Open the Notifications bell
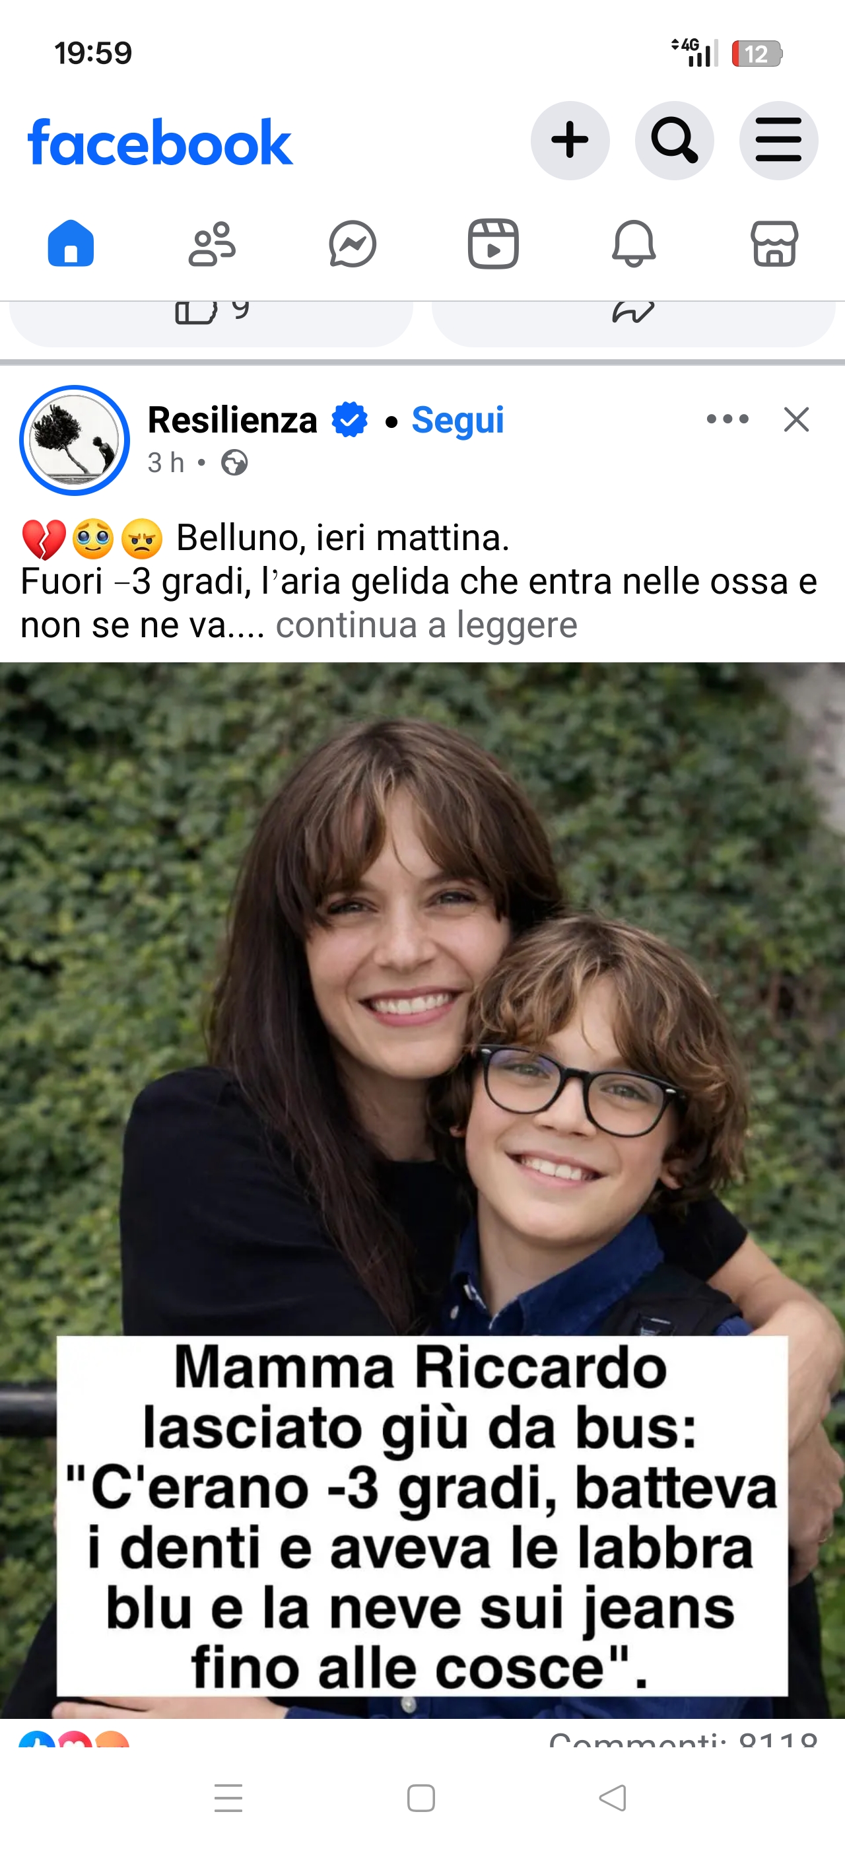Viewport: 845px width, 1849px height. pyautogui.click(x=633, y=244)
